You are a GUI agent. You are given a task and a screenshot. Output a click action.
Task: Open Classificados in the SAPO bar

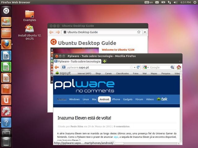click(123, 73)
